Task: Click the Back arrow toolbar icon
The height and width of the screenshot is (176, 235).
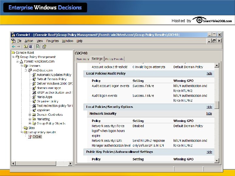Action: point(13,47)
